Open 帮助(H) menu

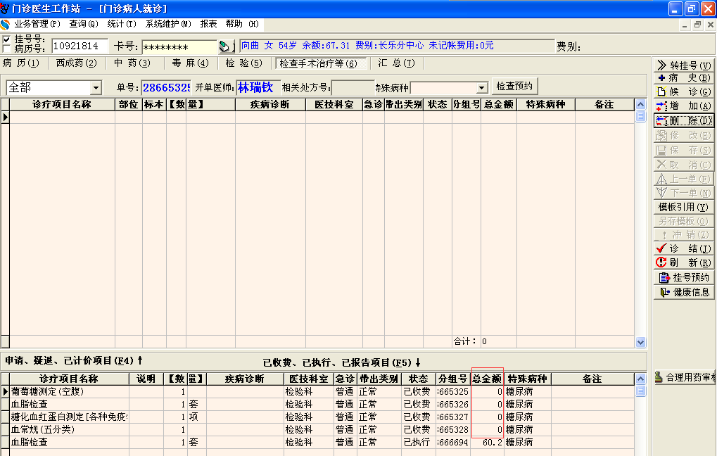[242, 24]
